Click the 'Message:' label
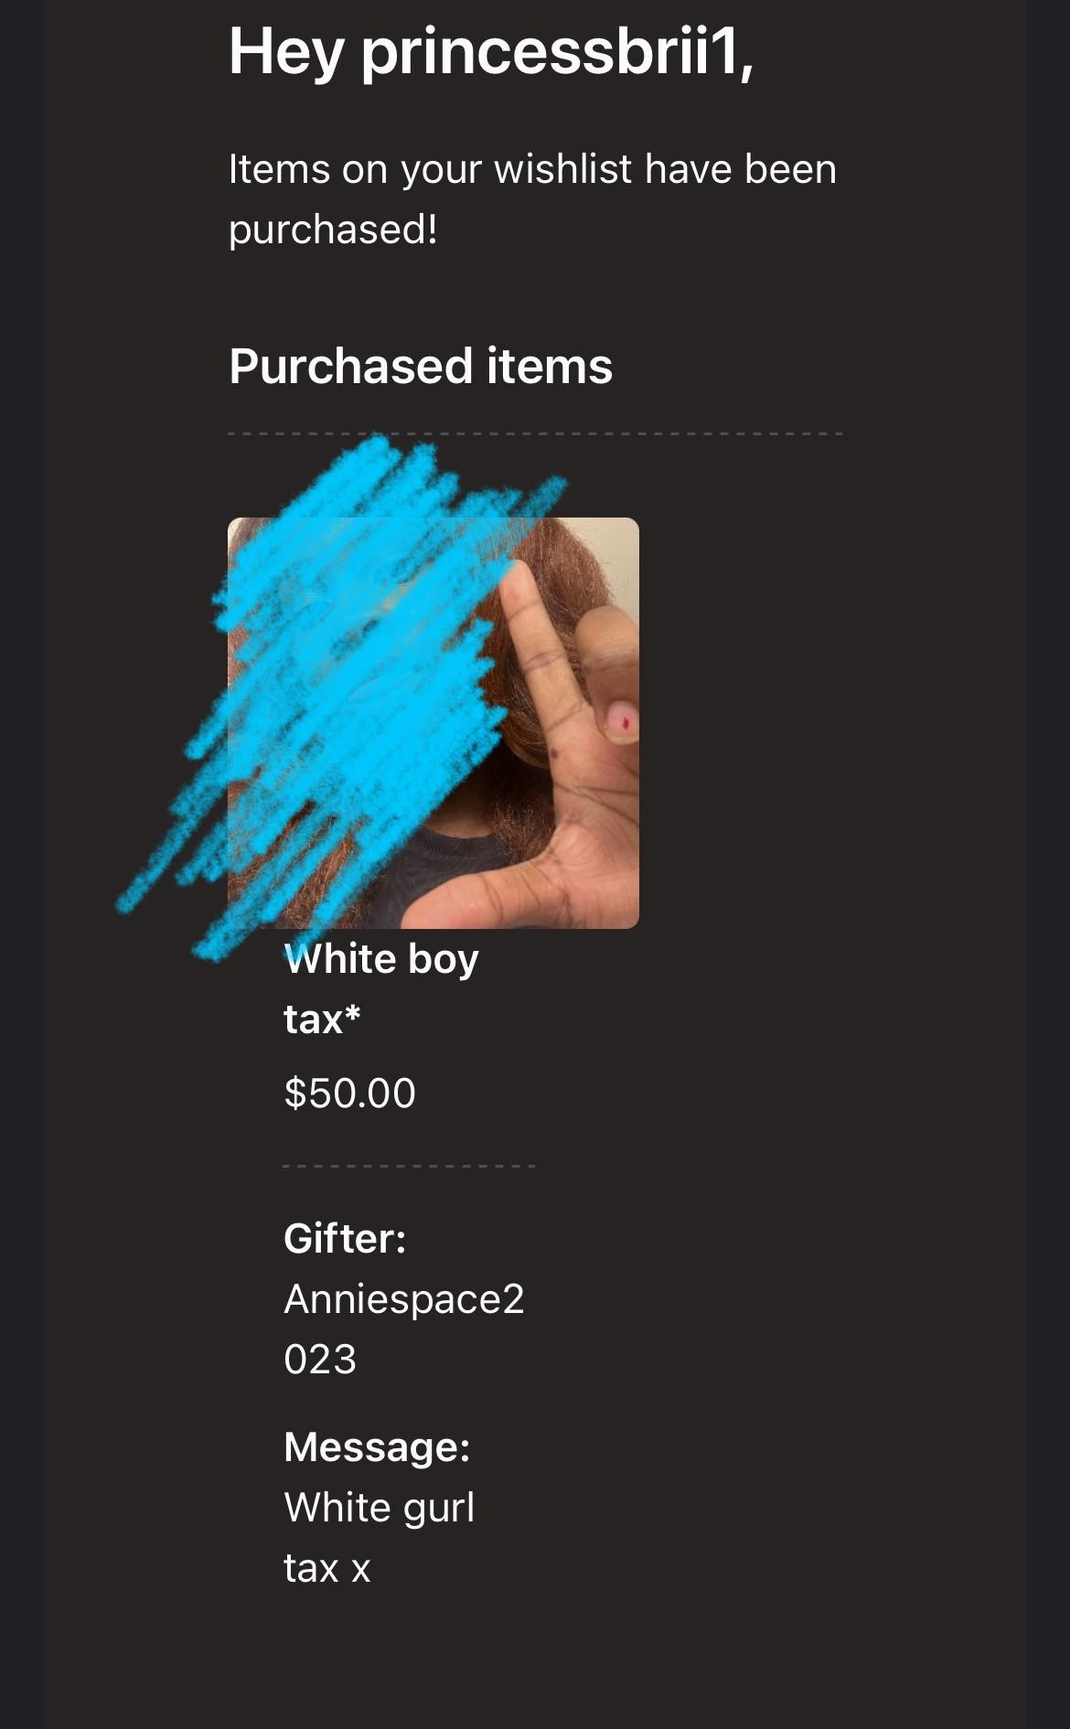The width and height of the screenshot is (1070, 1729). [x=377, y=1447]
